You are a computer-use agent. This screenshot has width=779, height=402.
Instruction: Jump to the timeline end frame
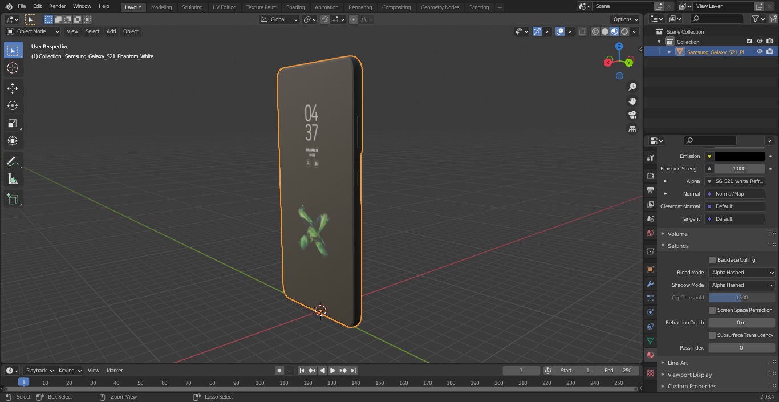(x=353, y=371)
